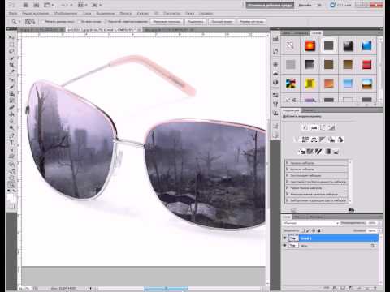Open the Arrange Documents dropdown
The height and width of the screenshot is (292, 390).
click(x=82, y=5)
